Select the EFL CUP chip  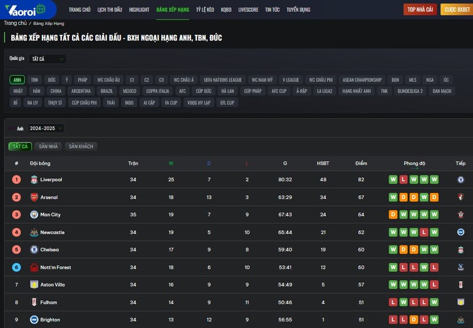(227, 102)
